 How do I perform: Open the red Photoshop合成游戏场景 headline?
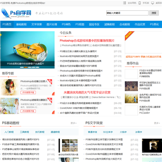click(x=87, y=40)
